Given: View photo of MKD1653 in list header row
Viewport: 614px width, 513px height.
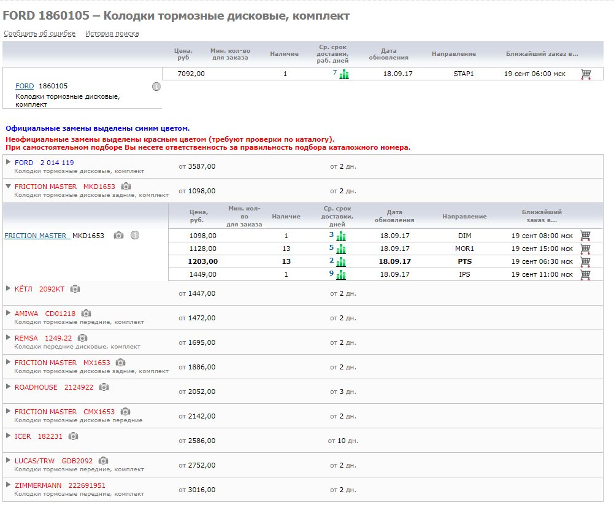Looking at the screenshot, I should point(126,187).
